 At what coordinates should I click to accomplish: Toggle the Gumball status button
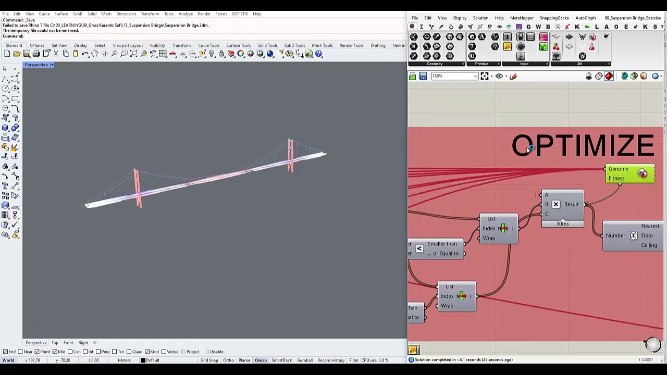pyautogui.click(x=304, y=360)
